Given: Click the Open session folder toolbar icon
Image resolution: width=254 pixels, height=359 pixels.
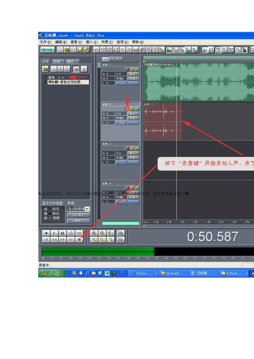Looking at the screenshot, I should click(67, 50).
